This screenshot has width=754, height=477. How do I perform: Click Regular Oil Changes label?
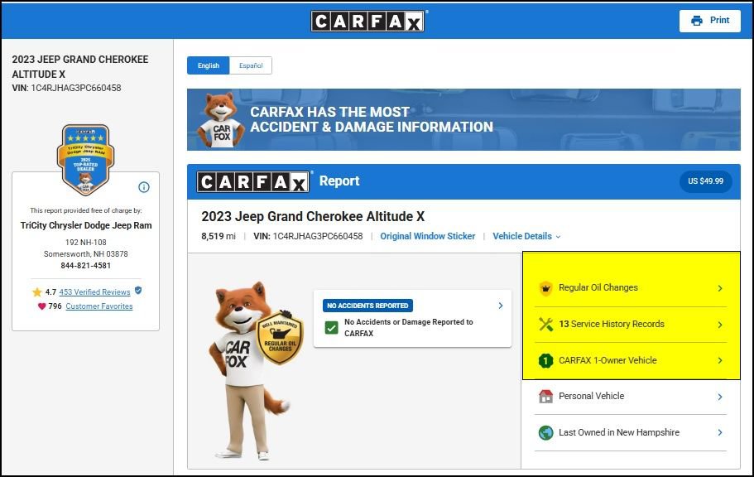(x=598, y=288)
